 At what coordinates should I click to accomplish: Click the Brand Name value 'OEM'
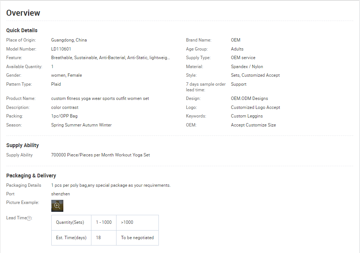[x=236, y=40]
